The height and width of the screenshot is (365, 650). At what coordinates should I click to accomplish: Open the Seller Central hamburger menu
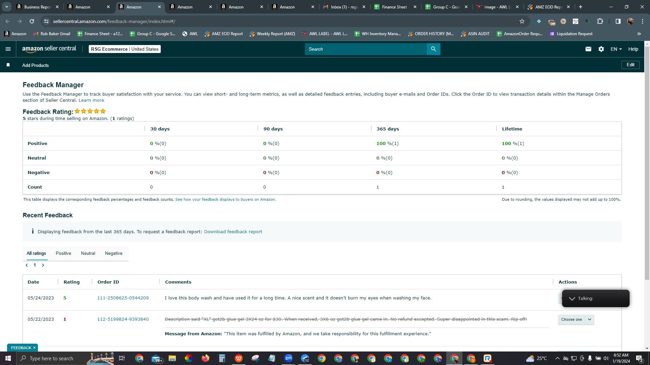pyautogui.click(x=8, y=49)
